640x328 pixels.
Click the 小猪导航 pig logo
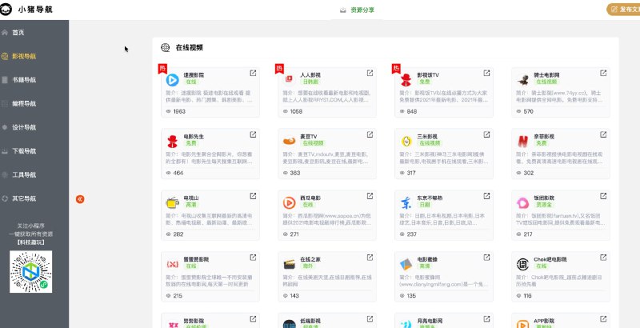6,10
